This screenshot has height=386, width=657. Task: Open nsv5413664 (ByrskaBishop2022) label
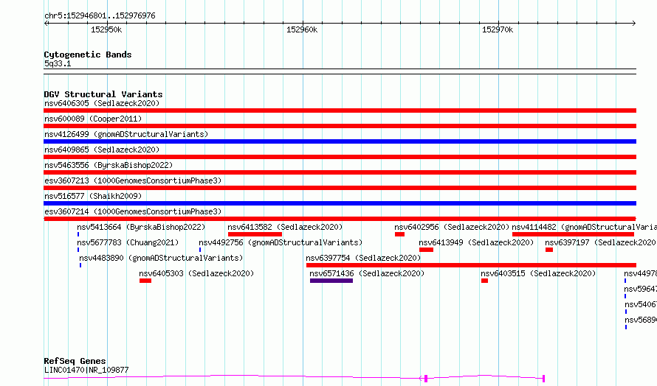pos(141,227)
